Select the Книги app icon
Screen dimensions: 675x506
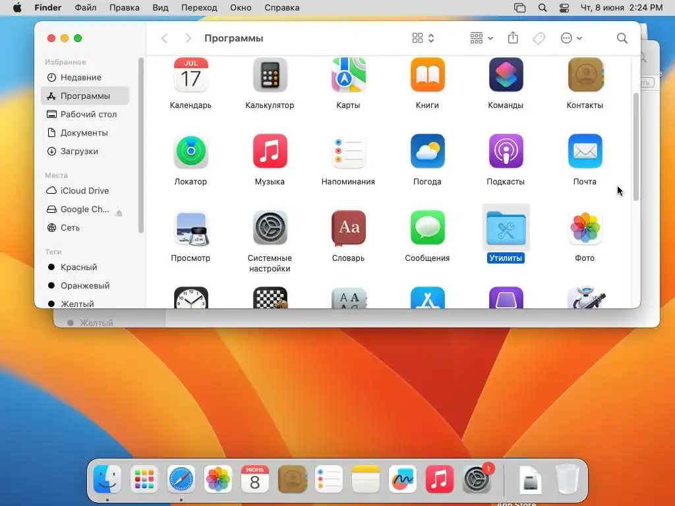coord(427,75)
